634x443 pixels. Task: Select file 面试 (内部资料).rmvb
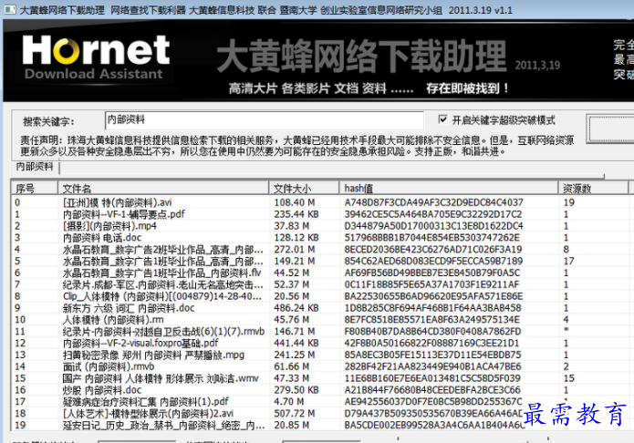[x=109, y=366]
